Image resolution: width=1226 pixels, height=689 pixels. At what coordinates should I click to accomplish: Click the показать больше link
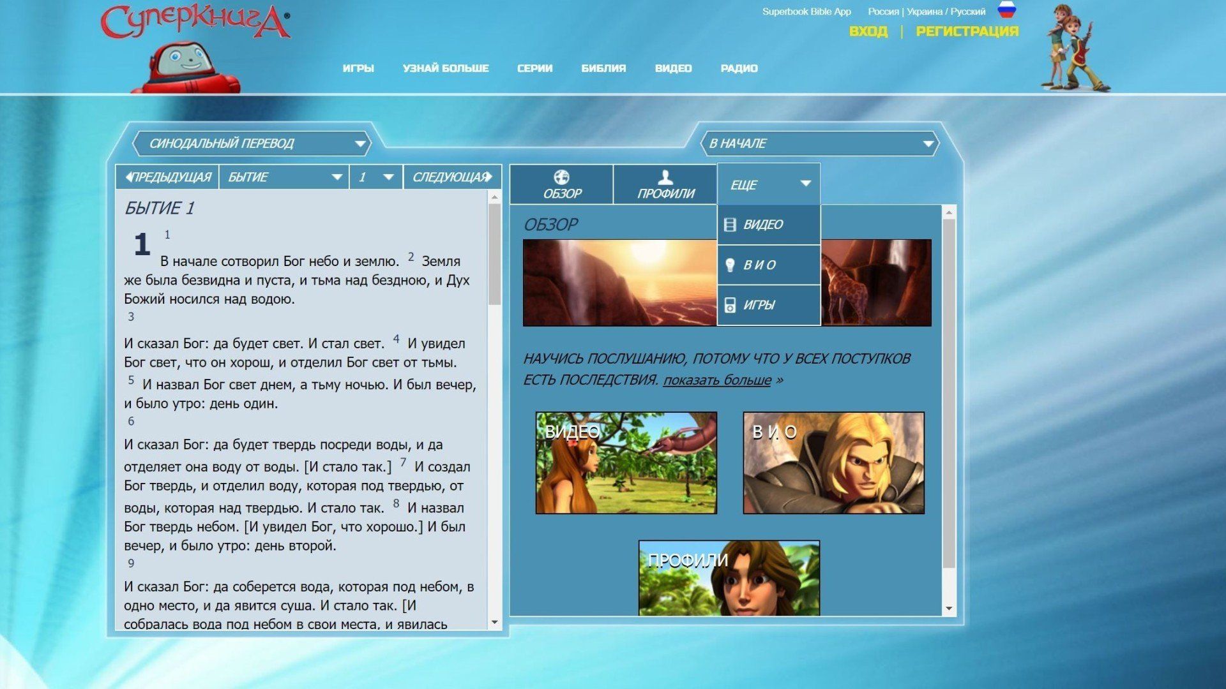[x=717, y=380]
